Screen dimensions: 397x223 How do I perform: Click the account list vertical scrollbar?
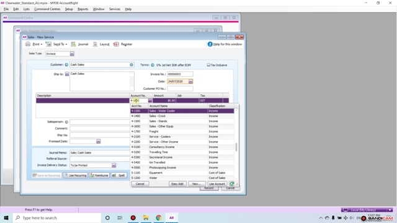236,143
